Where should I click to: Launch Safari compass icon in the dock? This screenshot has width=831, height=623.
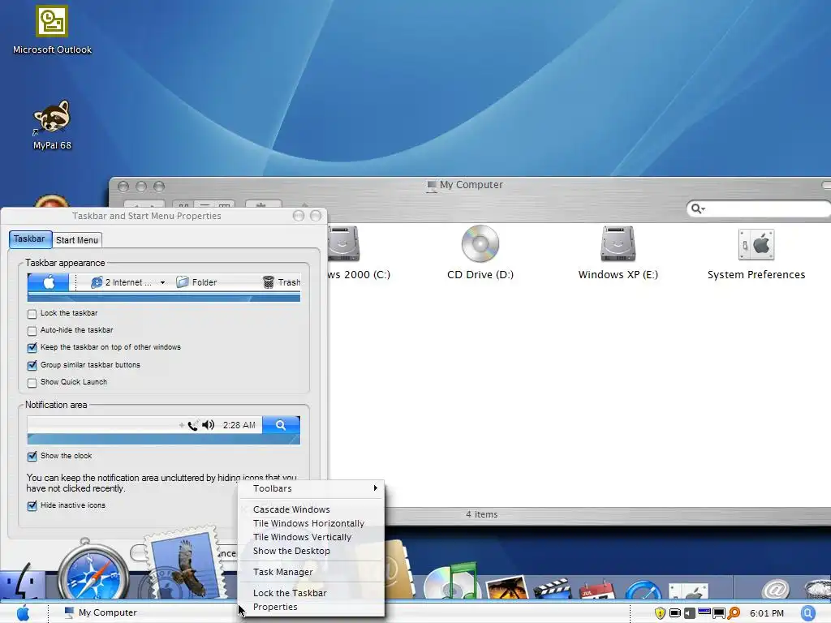pos(93,570)
